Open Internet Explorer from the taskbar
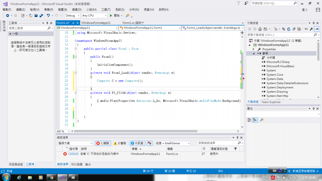322x181 pixels. [x=19, y=178]
